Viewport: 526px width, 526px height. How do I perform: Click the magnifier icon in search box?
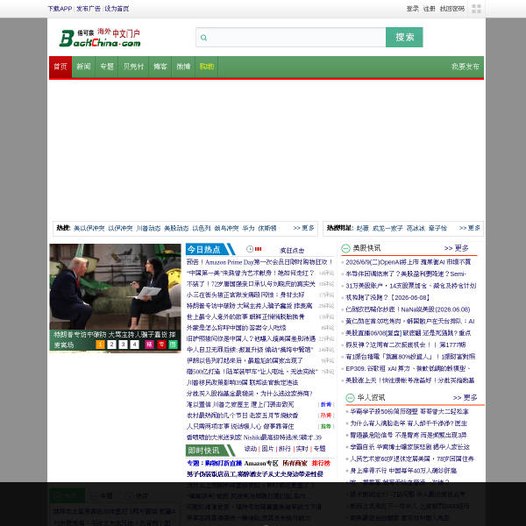(203, 38)
